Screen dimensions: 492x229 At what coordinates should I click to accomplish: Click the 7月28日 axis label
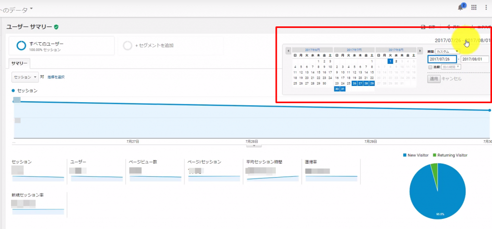pos(252,142)
